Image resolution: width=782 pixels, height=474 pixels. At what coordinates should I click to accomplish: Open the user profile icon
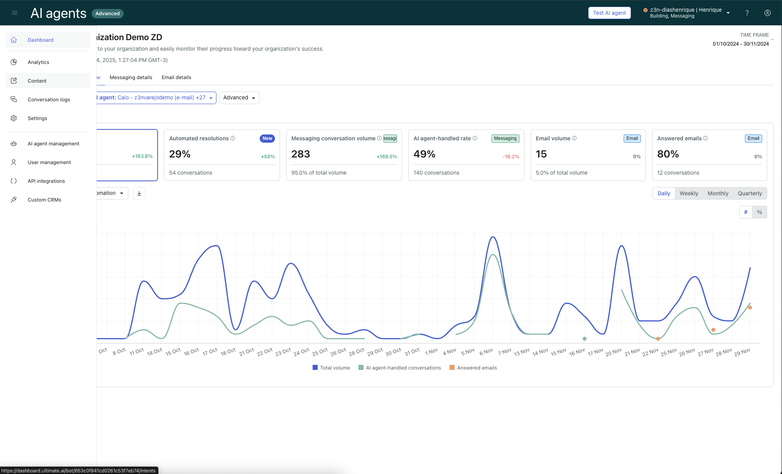(x=767, y=13)
